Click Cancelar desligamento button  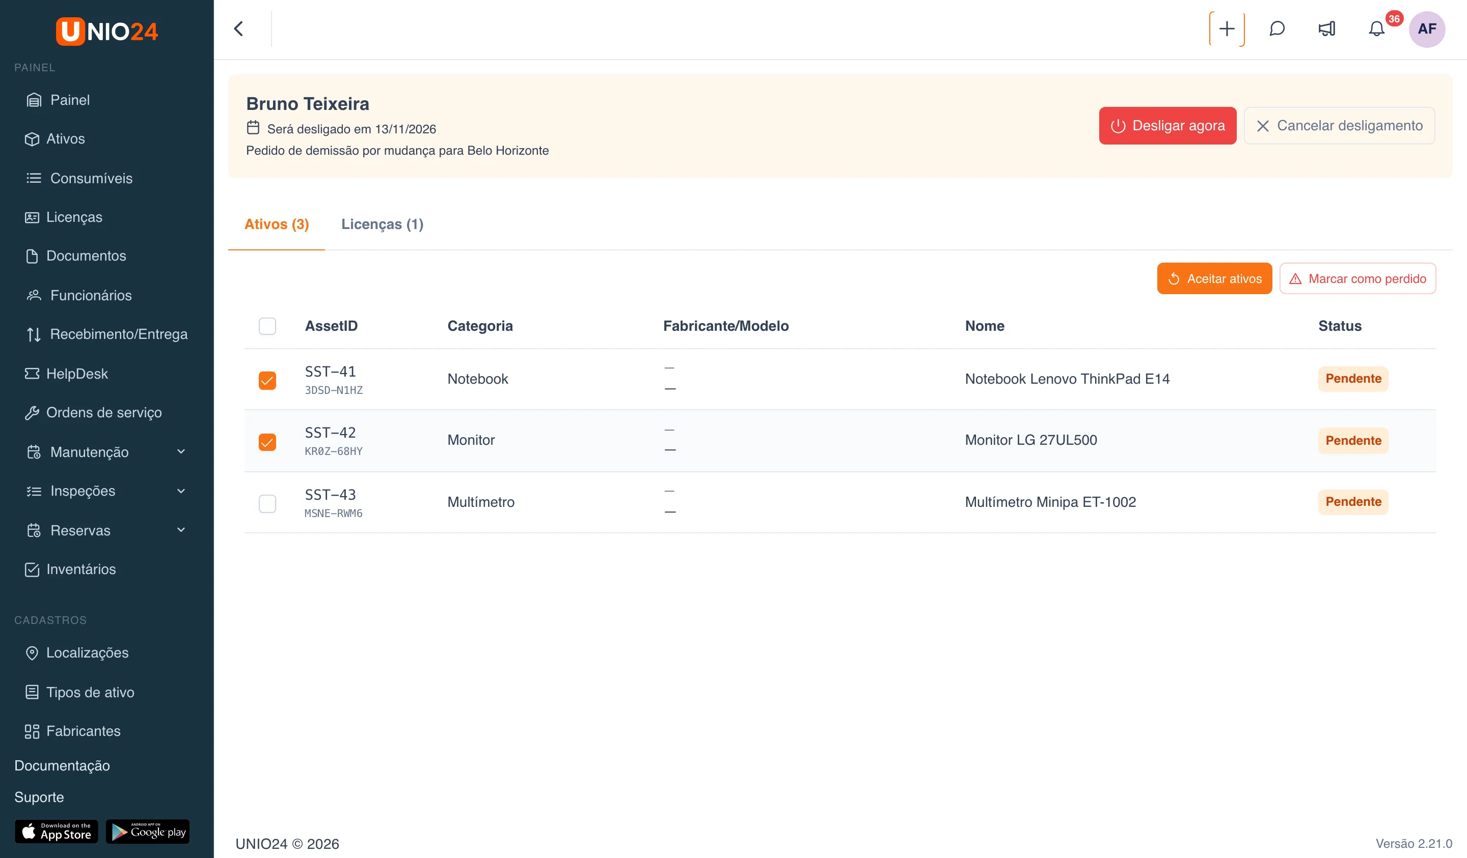(1340, 126)
